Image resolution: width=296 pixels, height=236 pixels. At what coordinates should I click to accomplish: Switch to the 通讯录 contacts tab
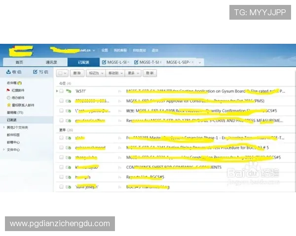pyautogui.click(x=51, y=62)
